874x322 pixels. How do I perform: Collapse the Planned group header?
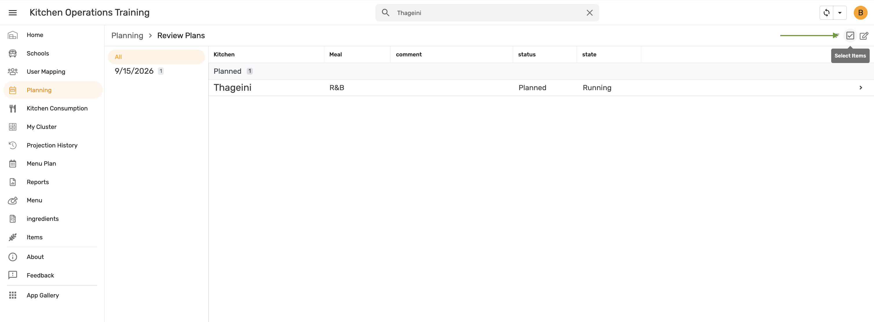pos(541,71)
